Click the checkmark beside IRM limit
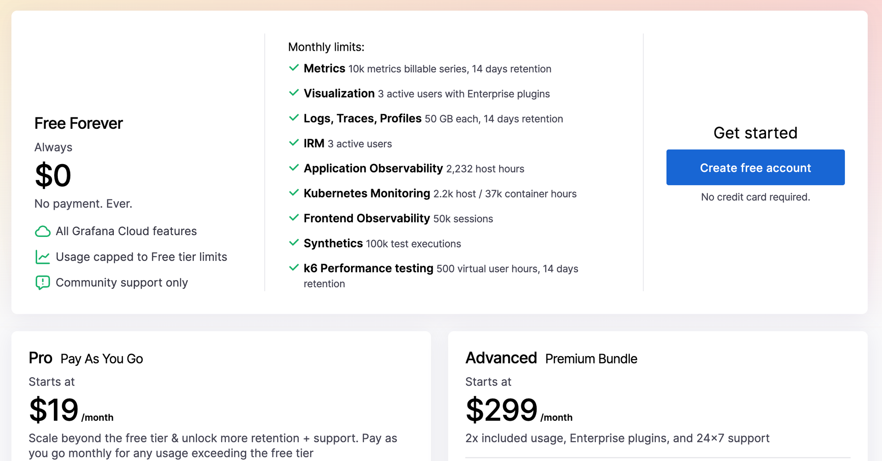 [x=295, y=142]
